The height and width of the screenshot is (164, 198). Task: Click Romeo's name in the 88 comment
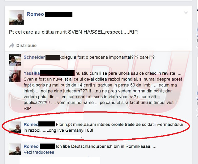tap(31, 125)
